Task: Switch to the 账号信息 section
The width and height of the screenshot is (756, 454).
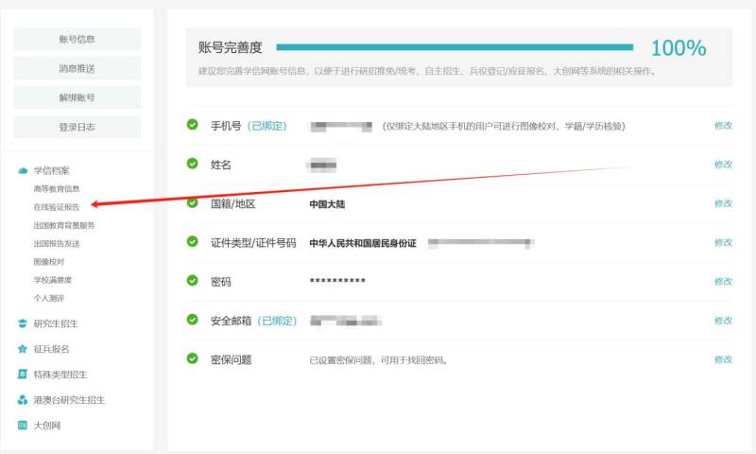Action: 77,39
